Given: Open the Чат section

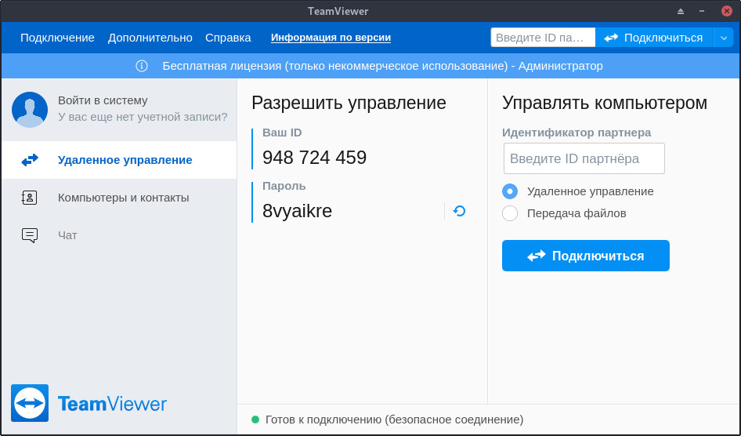Looking at the screenshot, I should pos(119,235).
